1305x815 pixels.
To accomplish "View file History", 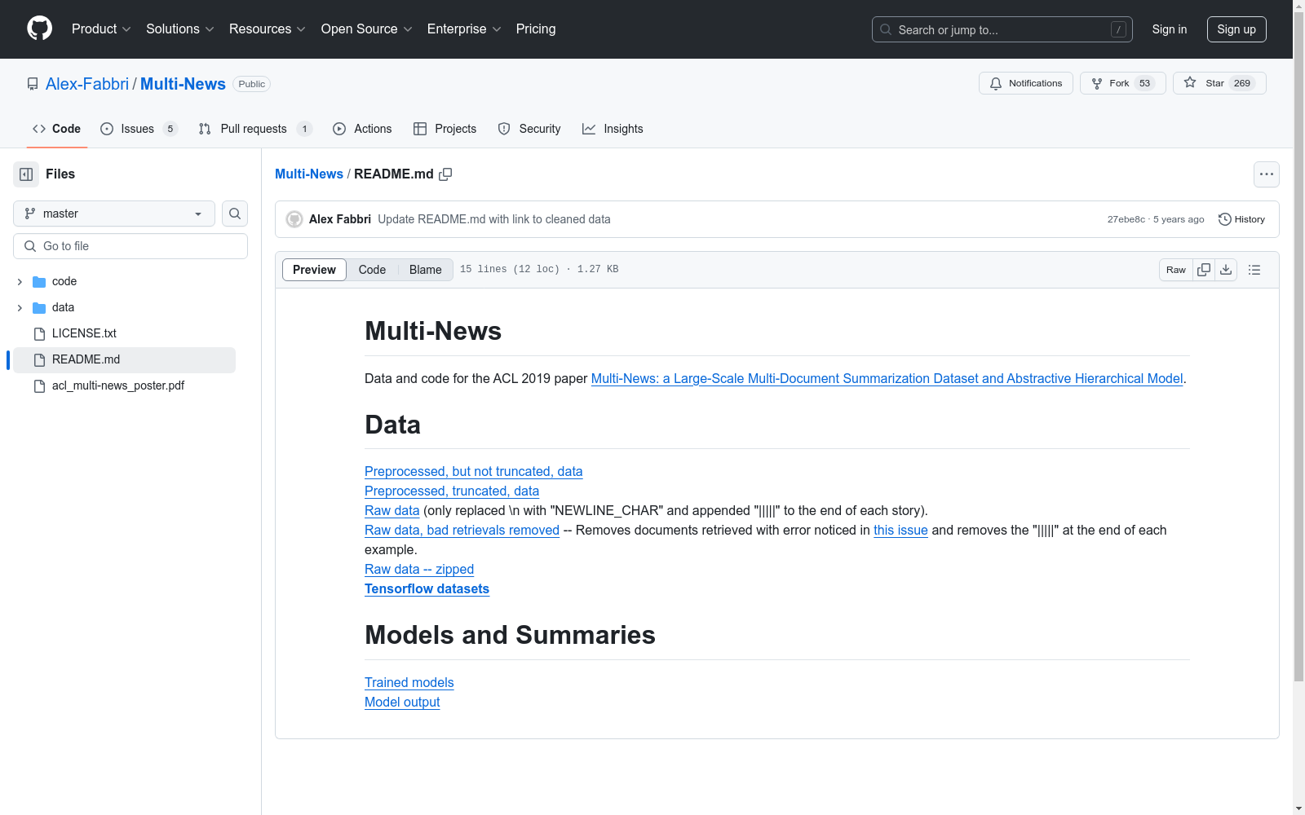I will pos(1241,219).
